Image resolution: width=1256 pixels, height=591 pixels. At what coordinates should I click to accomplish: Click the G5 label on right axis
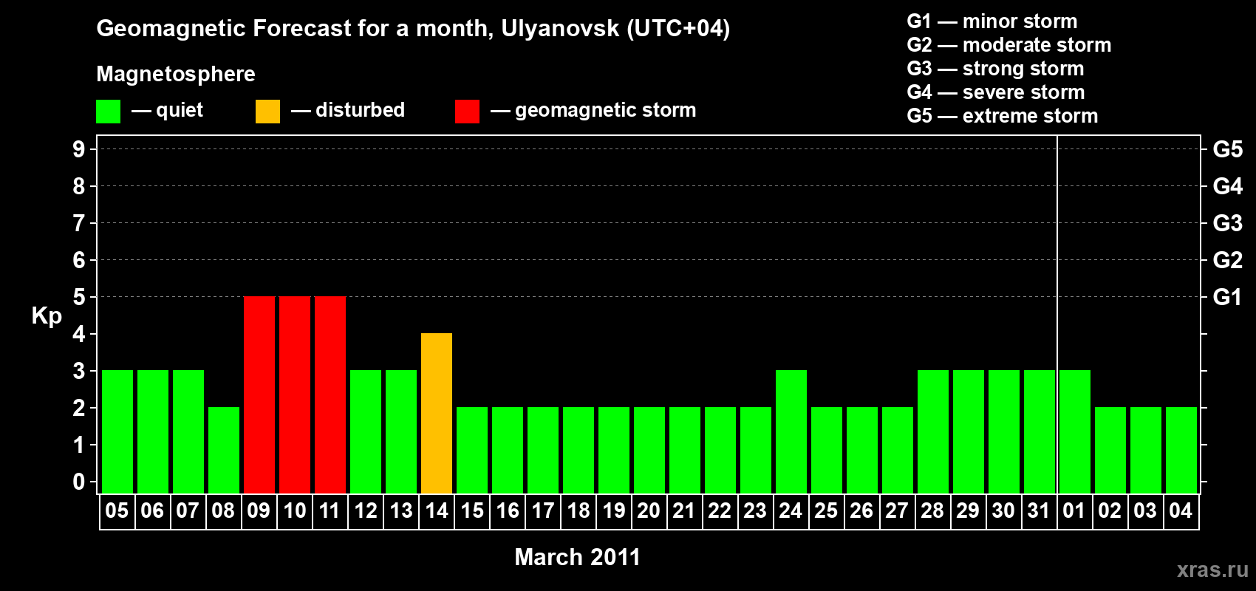point(1228,149)
